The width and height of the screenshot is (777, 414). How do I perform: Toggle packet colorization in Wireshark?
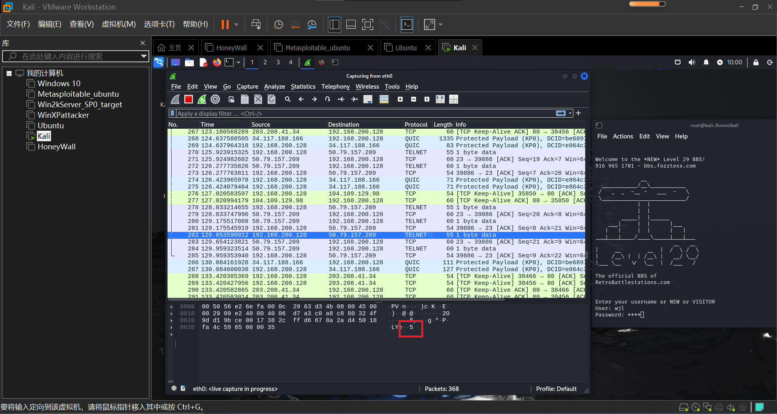(384, 99)
